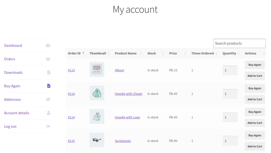The height and width of the screenshot is (153, 271).
Task: Click the Dashboard gauge icon
Action: click(x=48, y=46)
